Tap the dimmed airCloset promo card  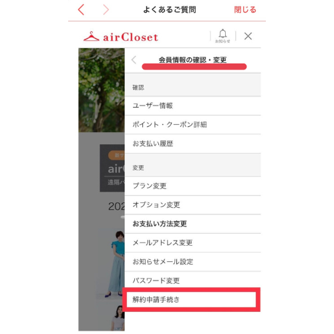click(112, 168)
